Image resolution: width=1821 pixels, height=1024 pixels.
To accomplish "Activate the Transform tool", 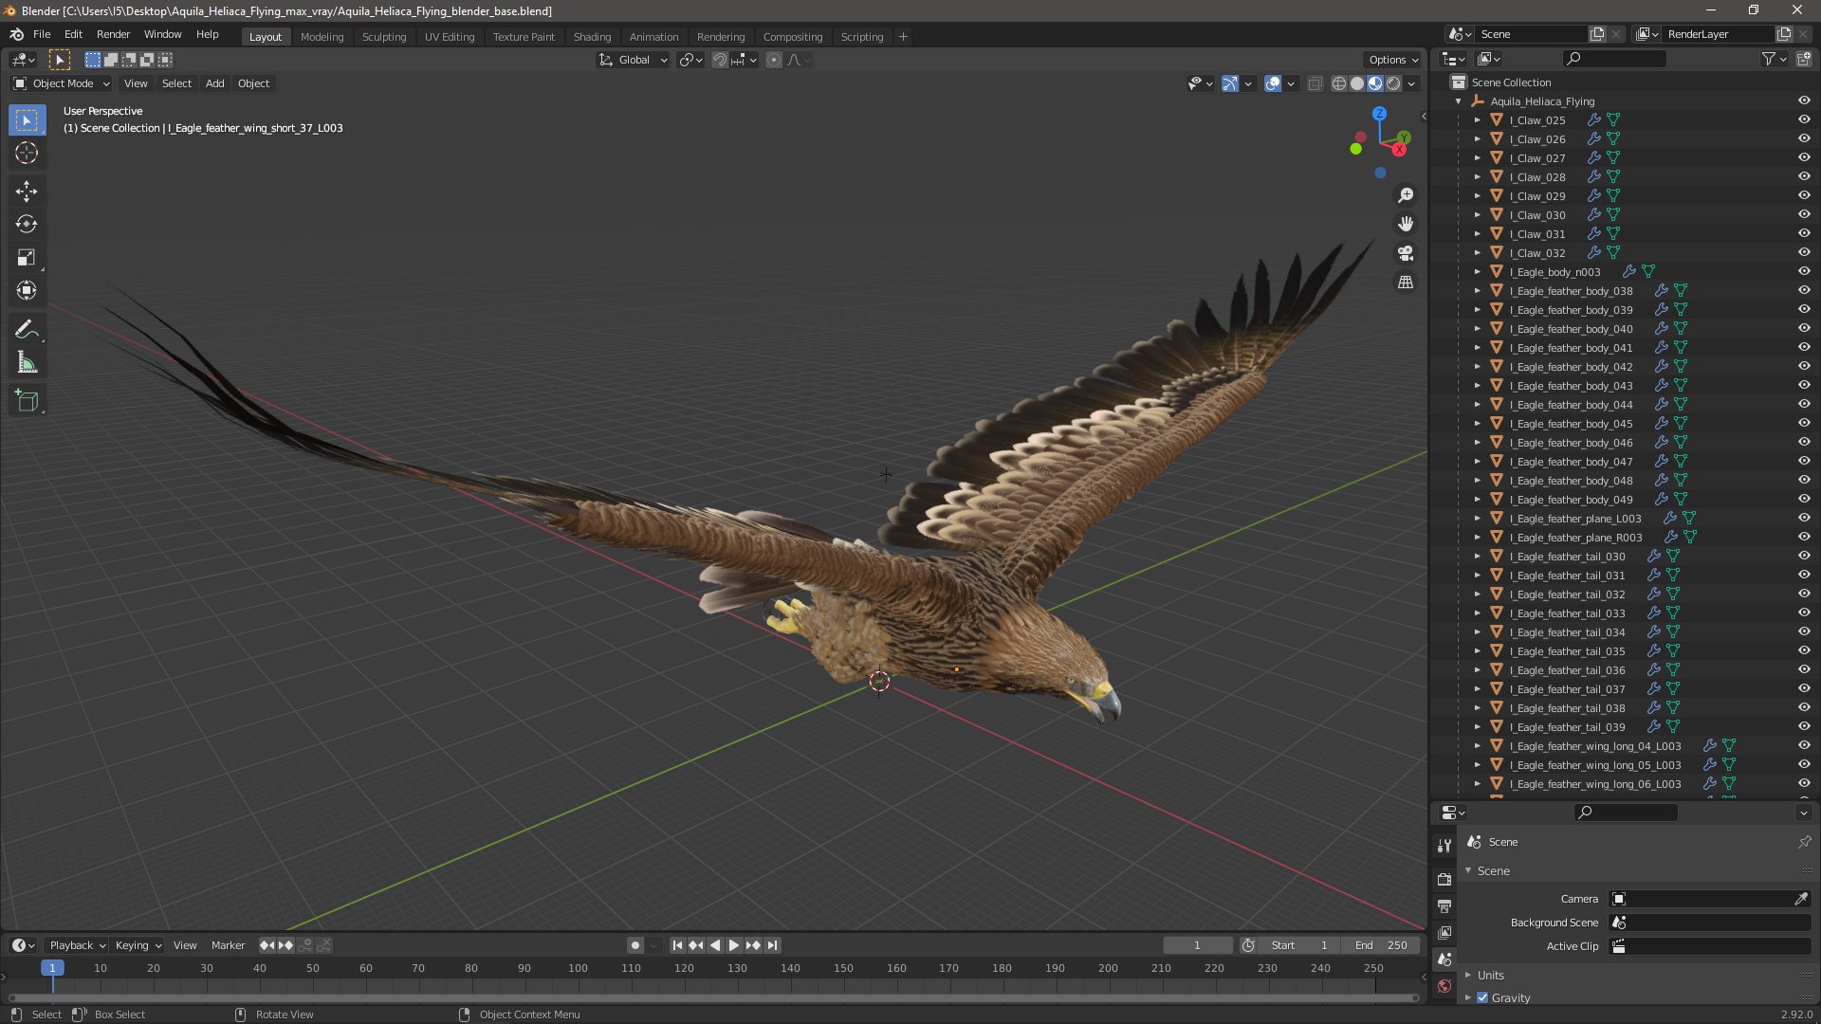I will pyautogui.click(x=27, y=291).
